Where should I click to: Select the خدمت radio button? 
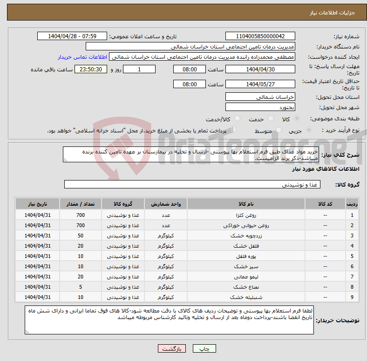pos(271,118)
